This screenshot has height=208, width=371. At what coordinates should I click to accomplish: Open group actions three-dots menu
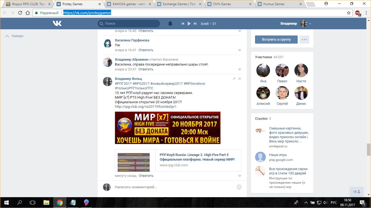pyautogui.click(x=304, y=40)
